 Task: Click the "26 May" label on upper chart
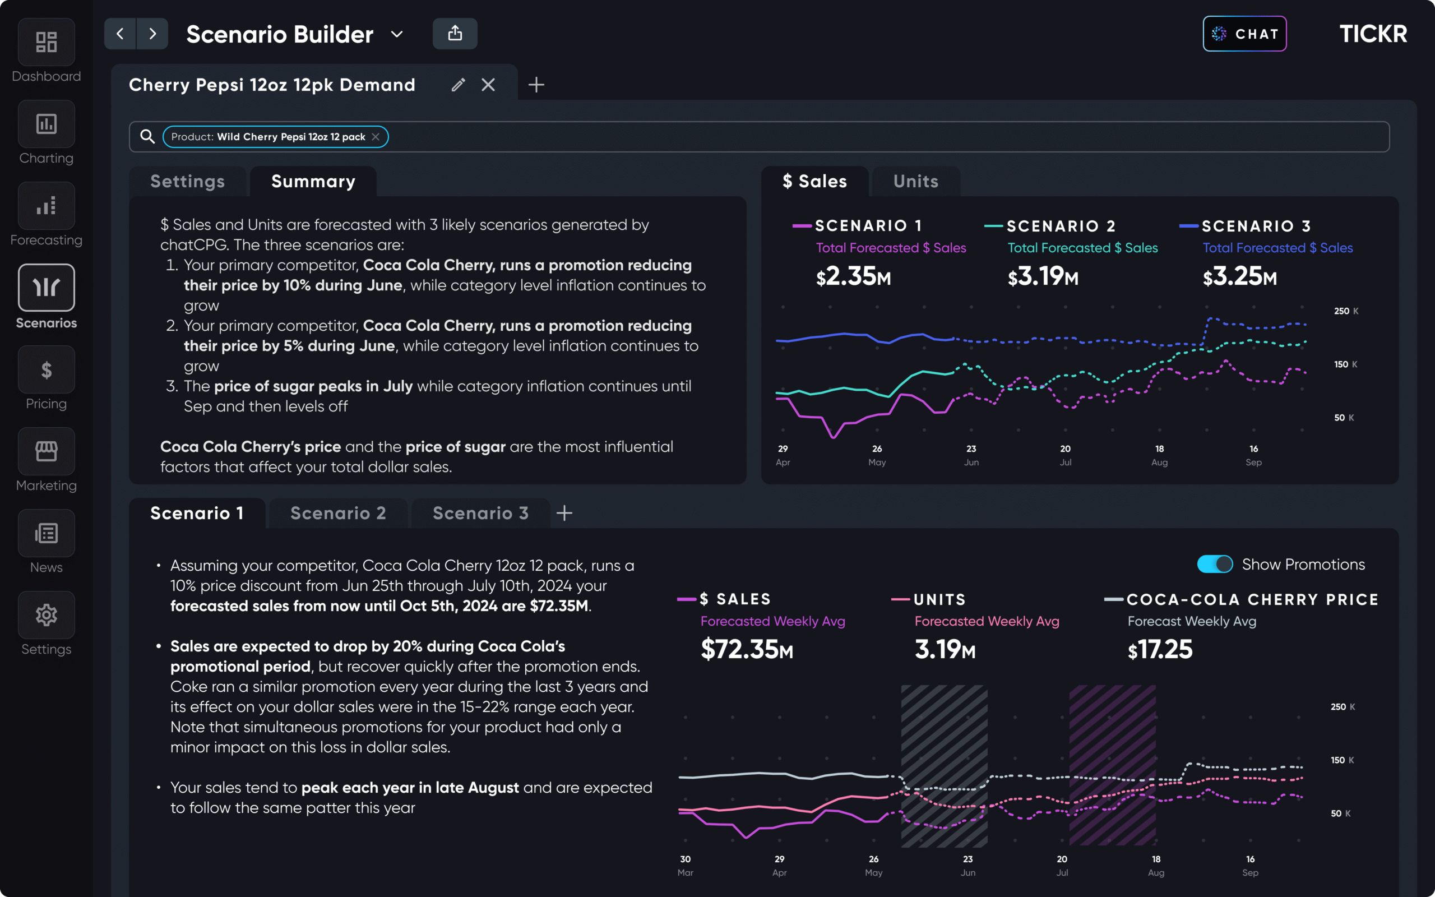tap(877, 456)
